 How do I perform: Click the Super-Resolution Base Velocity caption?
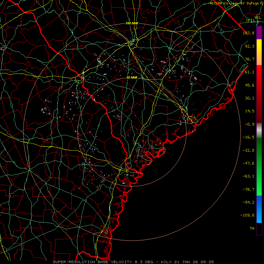[x=133, y=262]
